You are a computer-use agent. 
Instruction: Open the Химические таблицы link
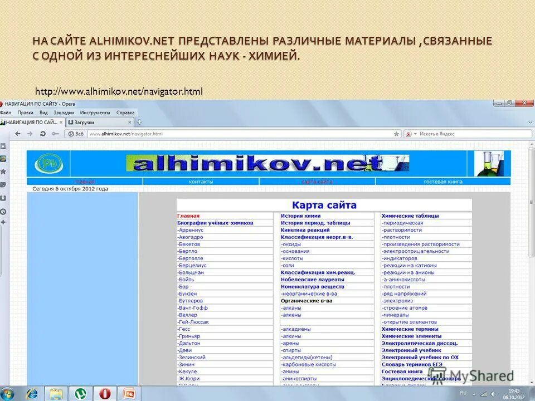click(410, 216)
